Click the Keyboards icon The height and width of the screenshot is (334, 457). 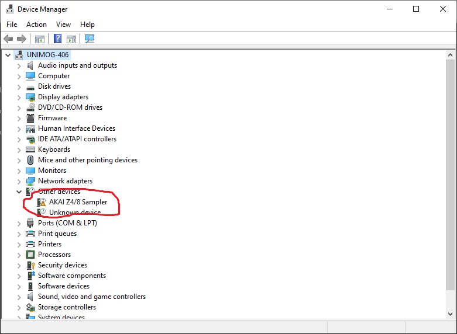(30, 149)
